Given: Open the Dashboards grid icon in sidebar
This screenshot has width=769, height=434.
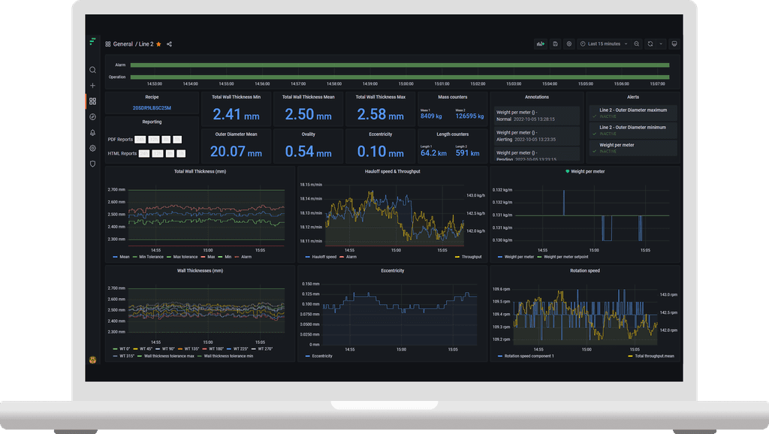Looking at the screenshot, I should click(x=92, y=101).
